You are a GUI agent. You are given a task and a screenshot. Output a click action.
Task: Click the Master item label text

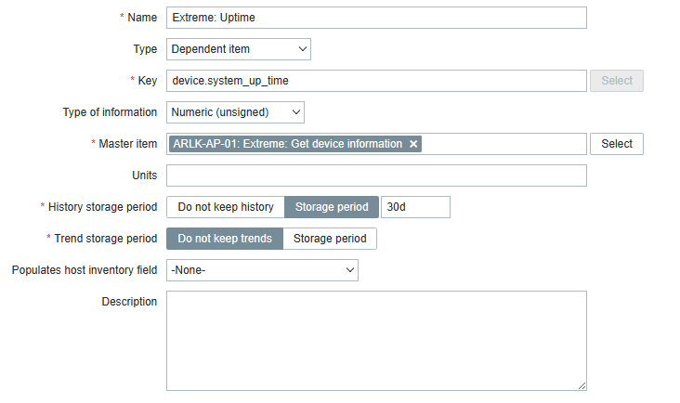127,144
